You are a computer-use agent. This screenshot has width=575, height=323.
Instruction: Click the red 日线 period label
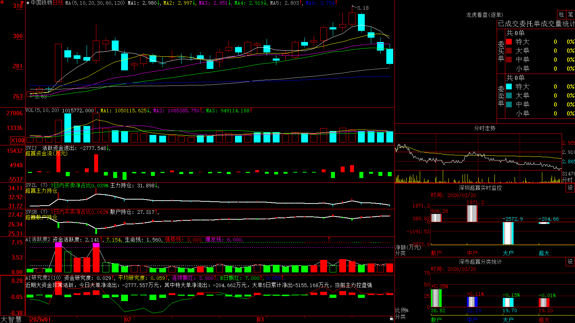pos(58,3)
